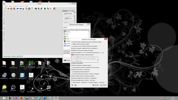Toggle 'Permitir concatenar variables de texto' checkbox
The height and width of the screenshot is (100, 178).
pos(72,48)
